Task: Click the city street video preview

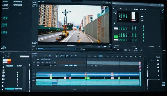Action: pos(74,23)
